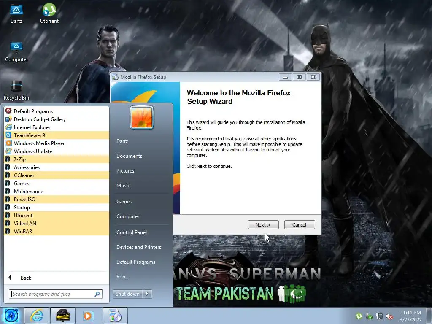This screenshot has width=432, height=324.
Task: Open Desktop Gadget Gallery
Action: coord(57,119)
